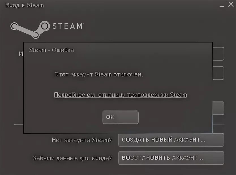Click Восстановить аккаунт button
This screenshot has height=175, width=236.
tap(171, 158)
